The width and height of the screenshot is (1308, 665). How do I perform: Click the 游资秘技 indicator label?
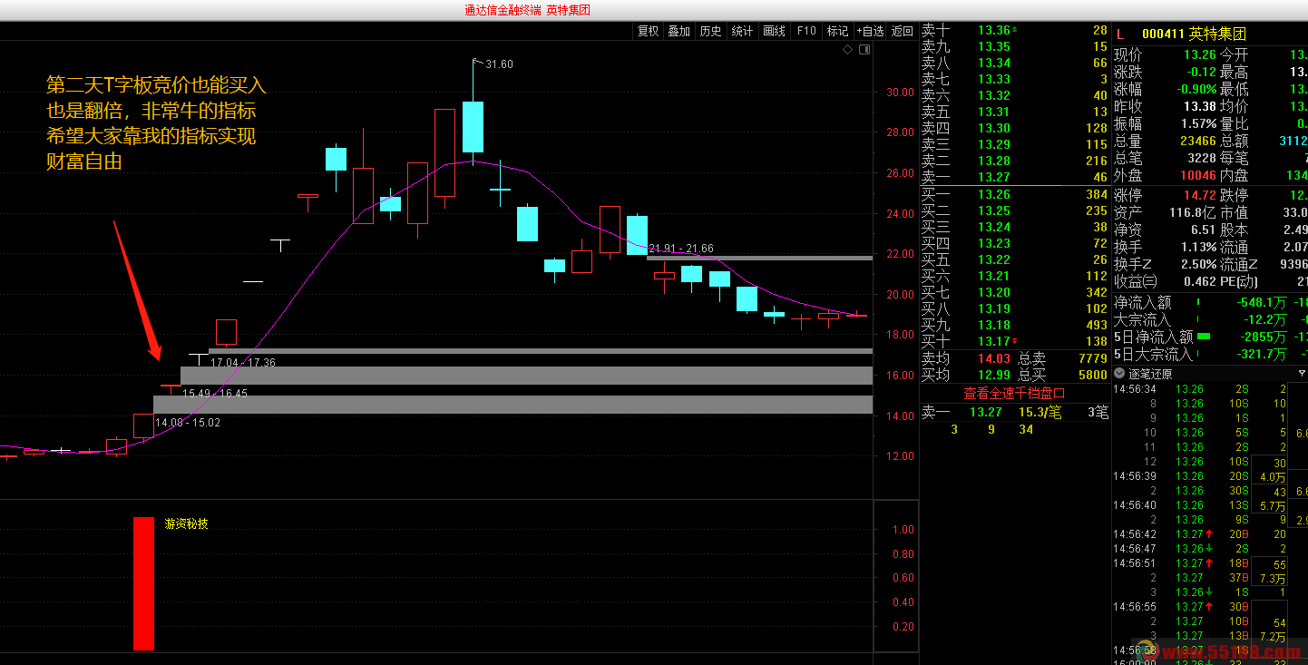[x=186, y=523]
